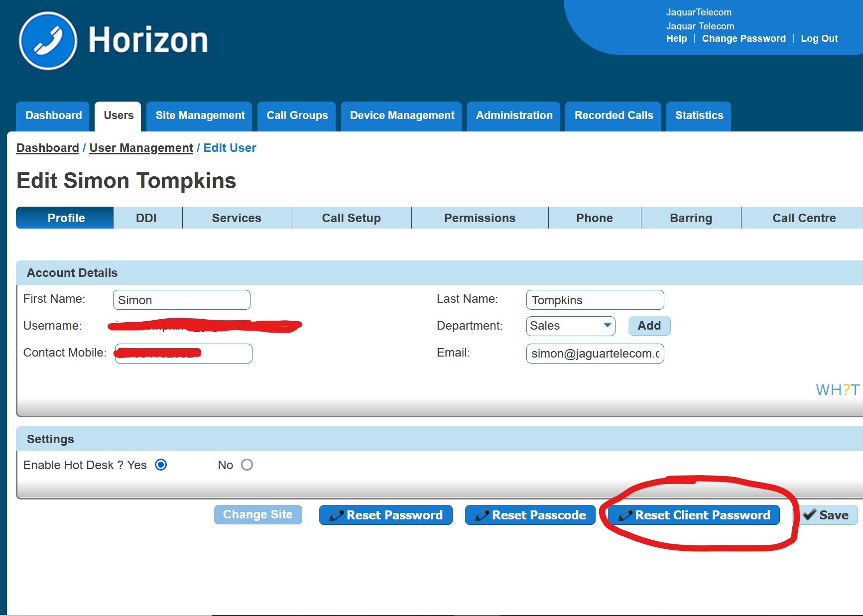Click the Horizon phone logo icon
863x616 pixels.
pyautogui.click(x=48, y=40)
